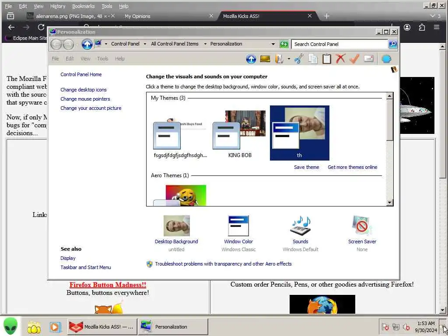Image resolution: width=448 pixels, height=336 pixels.
Task: Open views dropdown arrow in toolbar
Action: click(x=289, y=59)
